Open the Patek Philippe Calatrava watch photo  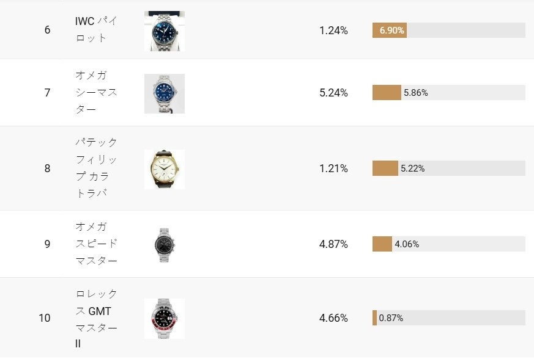coord(164,169)
